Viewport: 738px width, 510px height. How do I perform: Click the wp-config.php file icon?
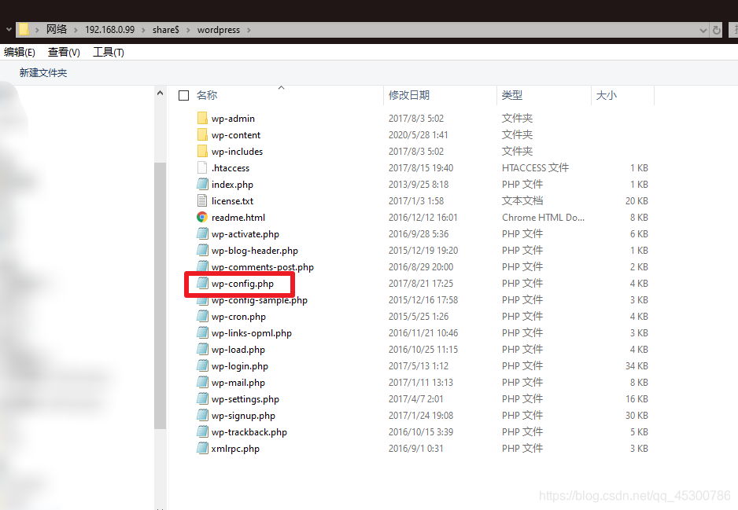click(x=202, y=283)
